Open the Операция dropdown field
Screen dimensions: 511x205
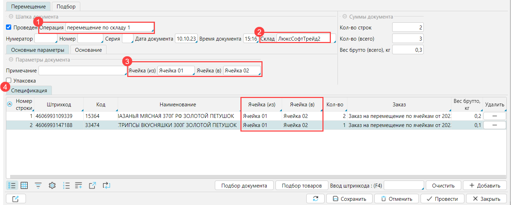pyautogui.click(x=109, y=27)
